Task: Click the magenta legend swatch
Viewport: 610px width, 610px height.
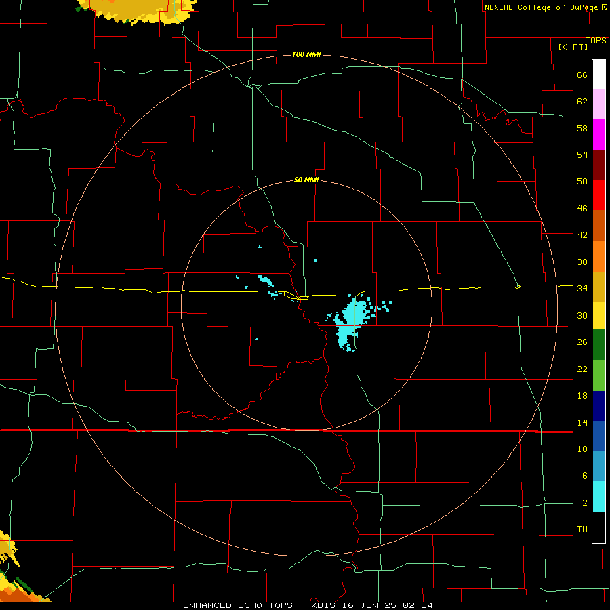Action: click(x=598, y=135)
